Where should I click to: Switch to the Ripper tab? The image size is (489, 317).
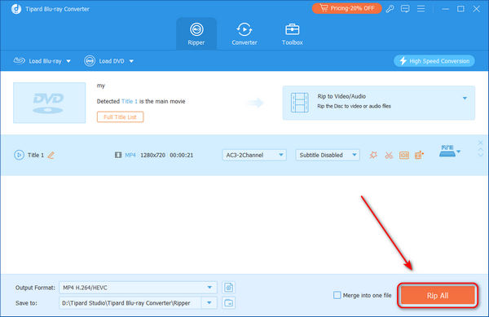pyautogui.click(x=196, y=34)
